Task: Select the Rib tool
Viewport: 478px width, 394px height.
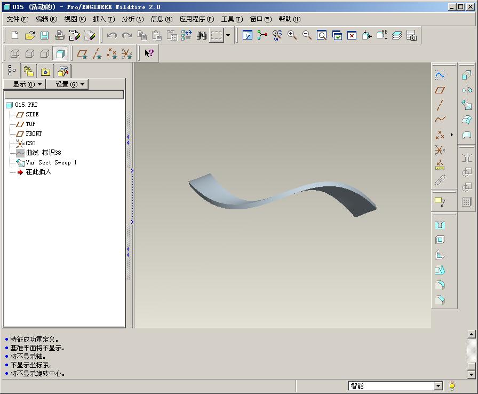Action: click(440, 255)
